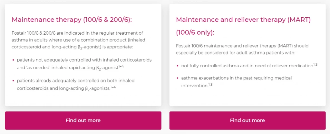Select the Maintenance therapy (100/6 & 200/6) heading

72,20
